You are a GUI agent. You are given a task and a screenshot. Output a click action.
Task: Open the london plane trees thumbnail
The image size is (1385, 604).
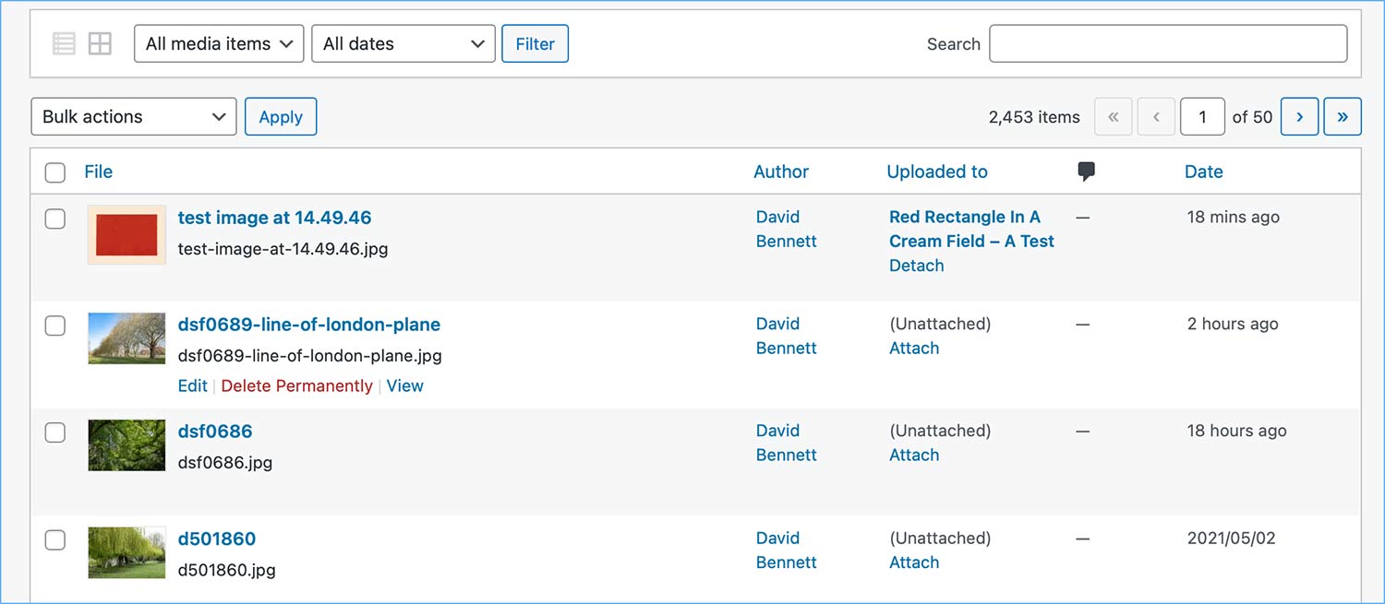[x=126, y=338]
